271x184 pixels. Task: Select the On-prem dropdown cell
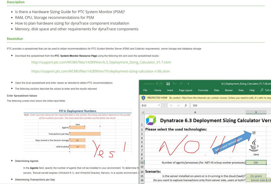tap(256, 176)
